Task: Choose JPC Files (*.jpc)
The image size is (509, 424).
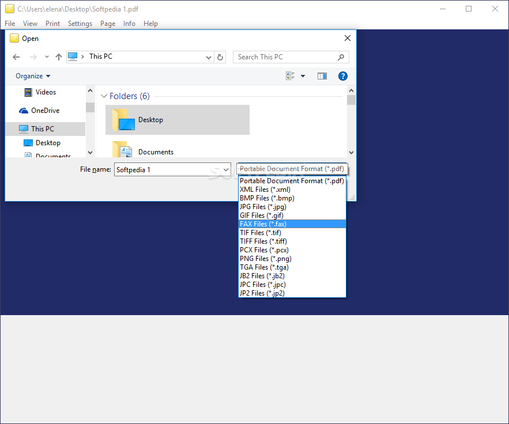Action: [x=292, y=285]
